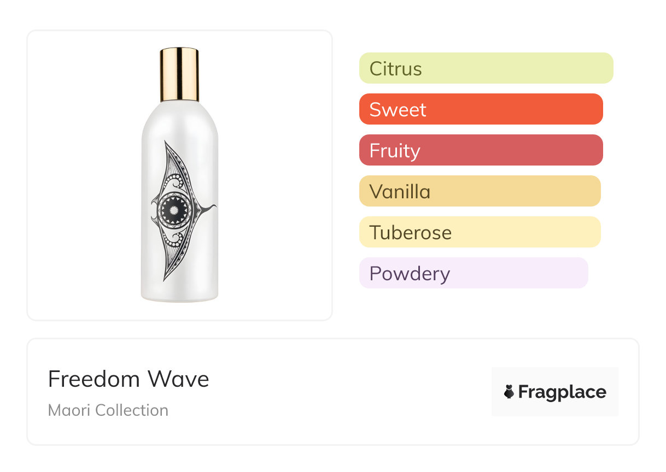Click the Fragplace wordmark text
This screenshot has height=472, width=666.
pos(562,392)
